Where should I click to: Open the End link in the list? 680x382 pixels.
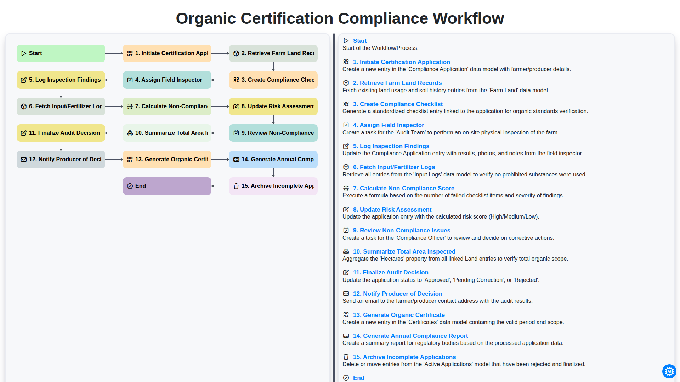tap(359, 378)
